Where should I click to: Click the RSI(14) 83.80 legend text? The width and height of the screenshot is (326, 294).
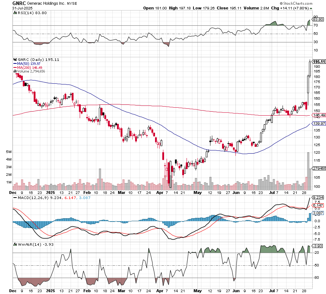(x=32, y=13)
